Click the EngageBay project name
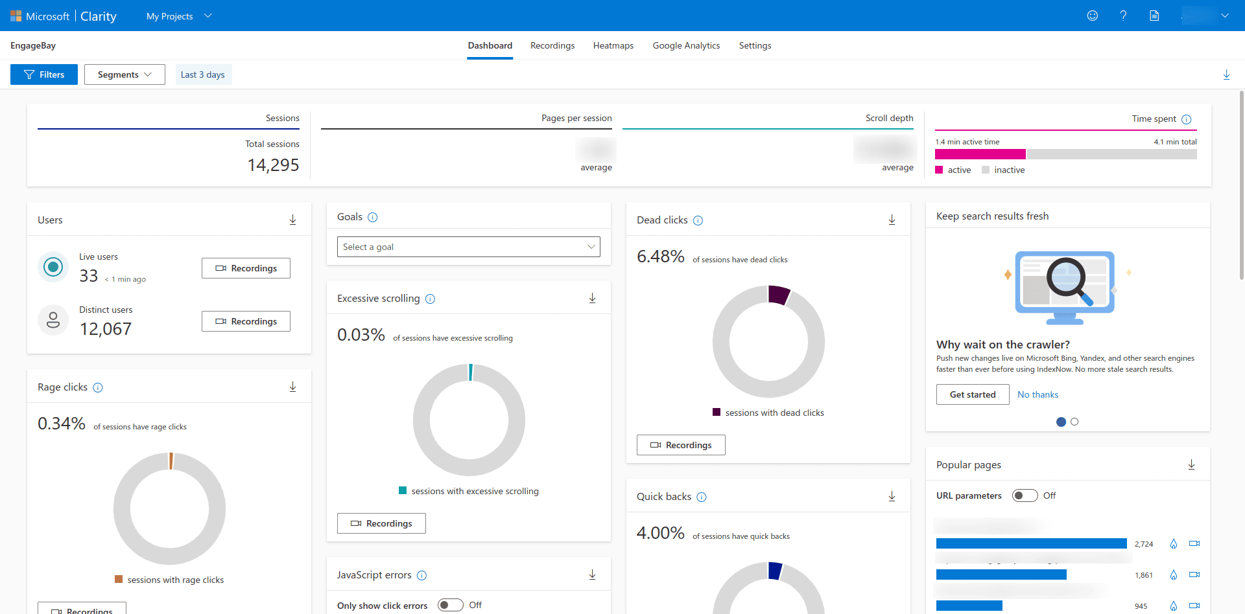Image resolution: width=1245 pixels, height=614 pixels. point(33,46)
